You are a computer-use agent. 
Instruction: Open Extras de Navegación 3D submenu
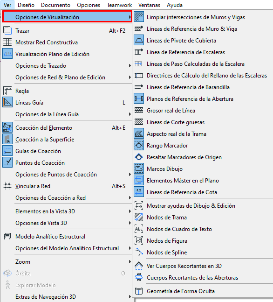(x=67, y=296)
